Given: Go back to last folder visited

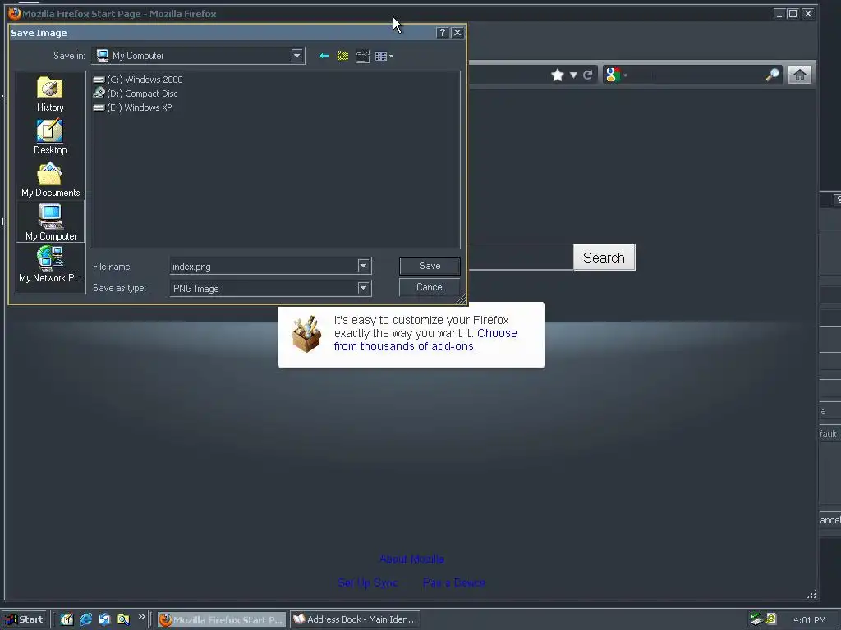Looking at the screenshot, I should tap(324, 56).
